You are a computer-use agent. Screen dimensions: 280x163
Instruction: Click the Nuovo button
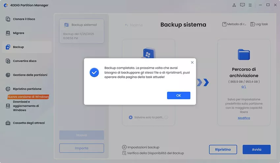82,135
